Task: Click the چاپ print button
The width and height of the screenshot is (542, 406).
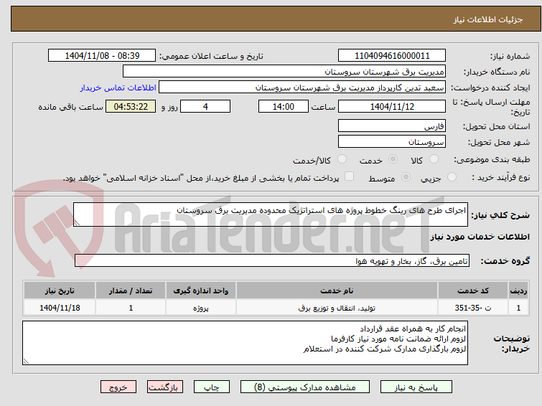Action: pos(212,387)
